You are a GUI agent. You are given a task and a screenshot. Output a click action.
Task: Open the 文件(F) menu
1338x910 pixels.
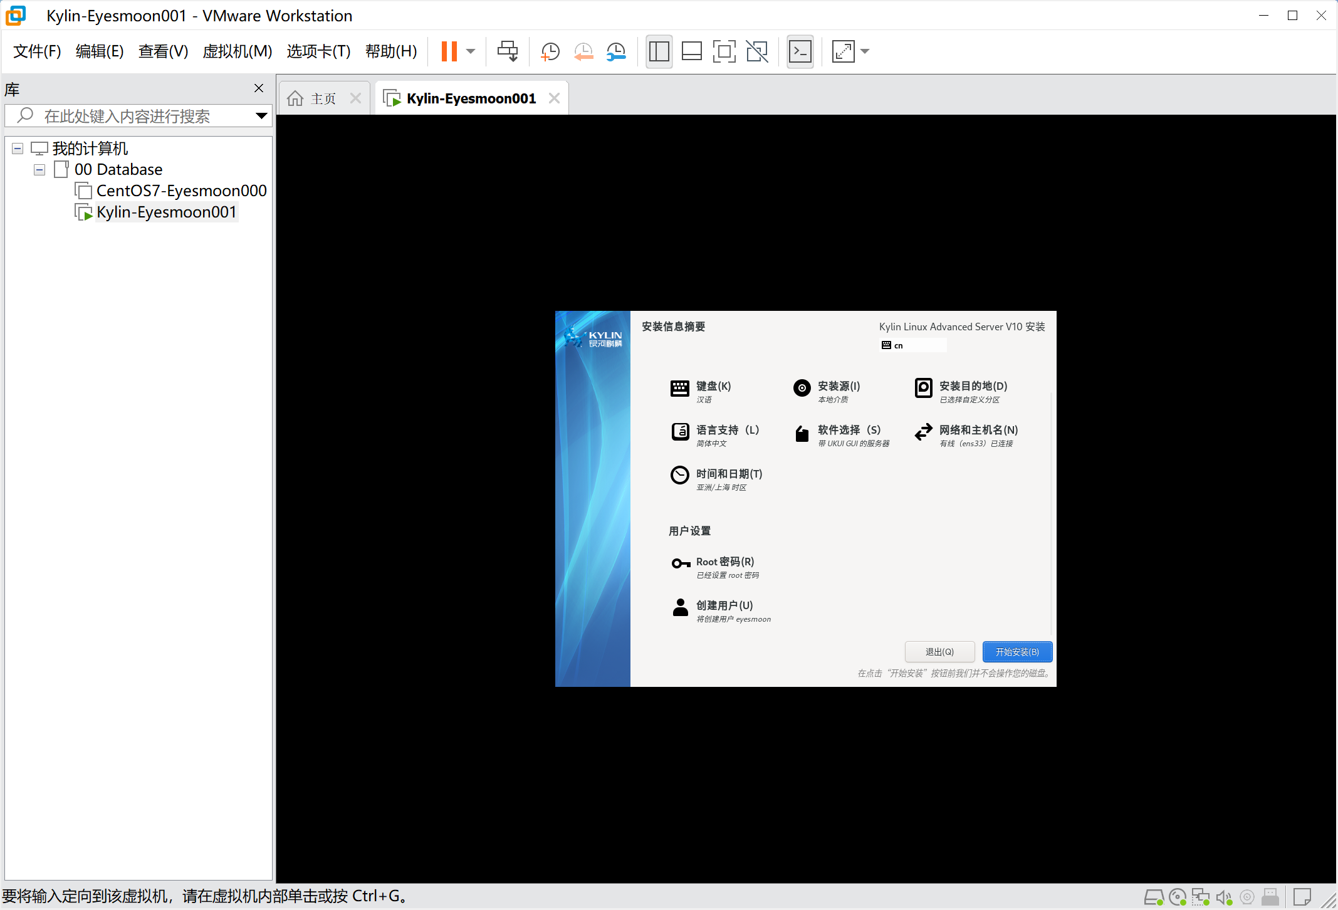click(x=37, y=51)
